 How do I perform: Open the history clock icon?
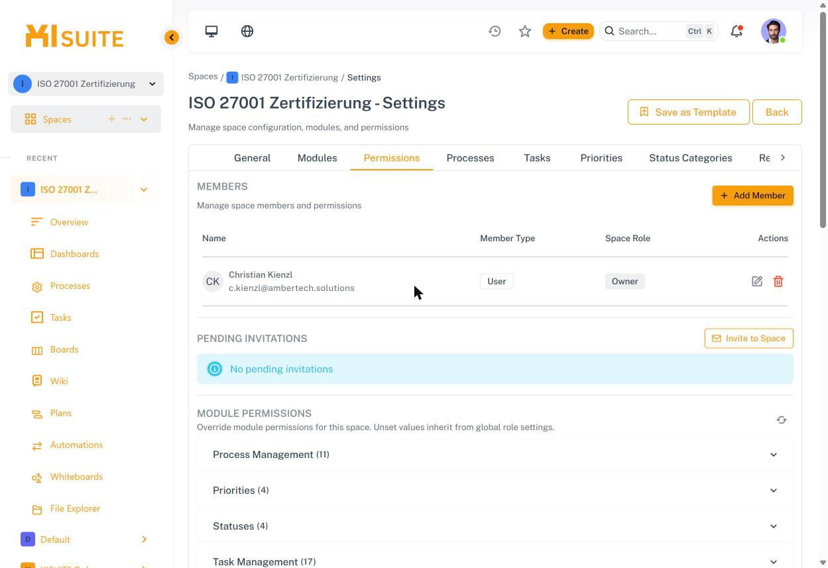coord(495,31)
